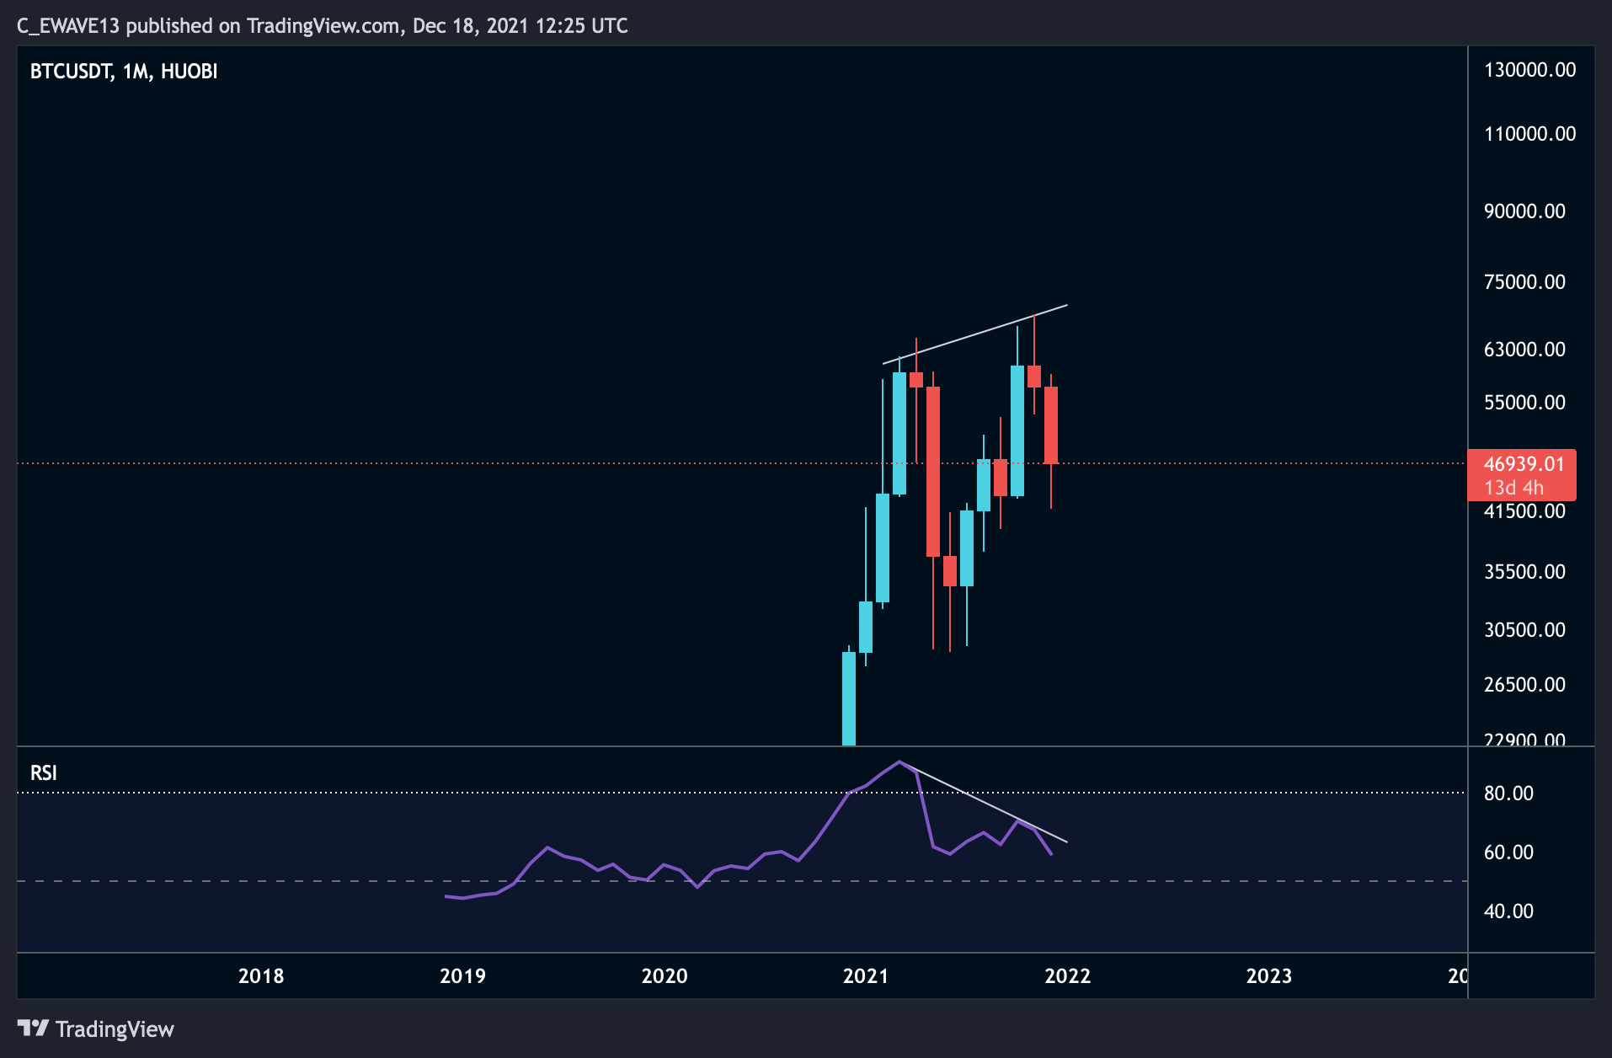Click the RSI 60.00 scale label
The width and height of the screenshot is (1612, 1058).
pos(1508,852)
